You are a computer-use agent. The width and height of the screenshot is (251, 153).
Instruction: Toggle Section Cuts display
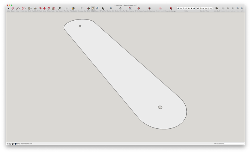click(x=111, y=8)
